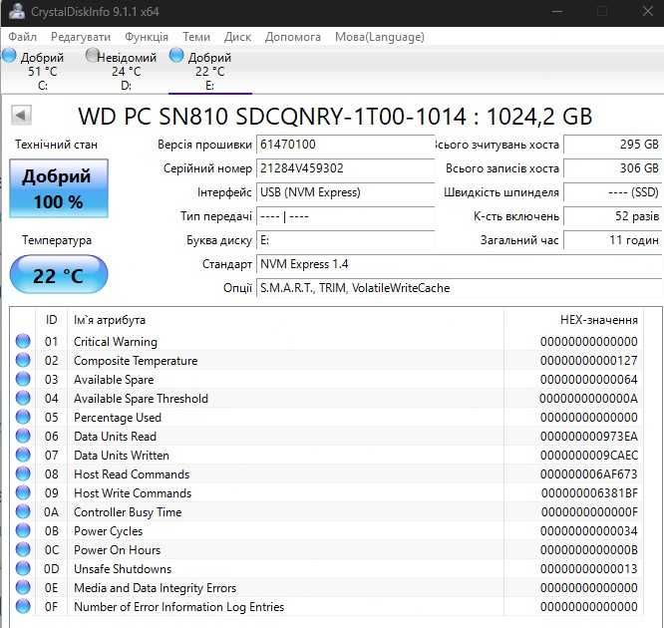The image size is (664, 628).
Task: Click the ID column header
Action: point(51,320)
